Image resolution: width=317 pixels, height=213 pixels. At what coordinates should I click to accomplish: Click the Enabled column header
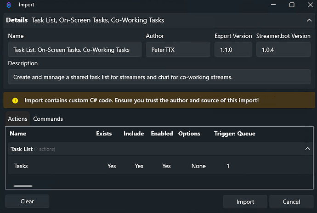click(x=162, y=134)
